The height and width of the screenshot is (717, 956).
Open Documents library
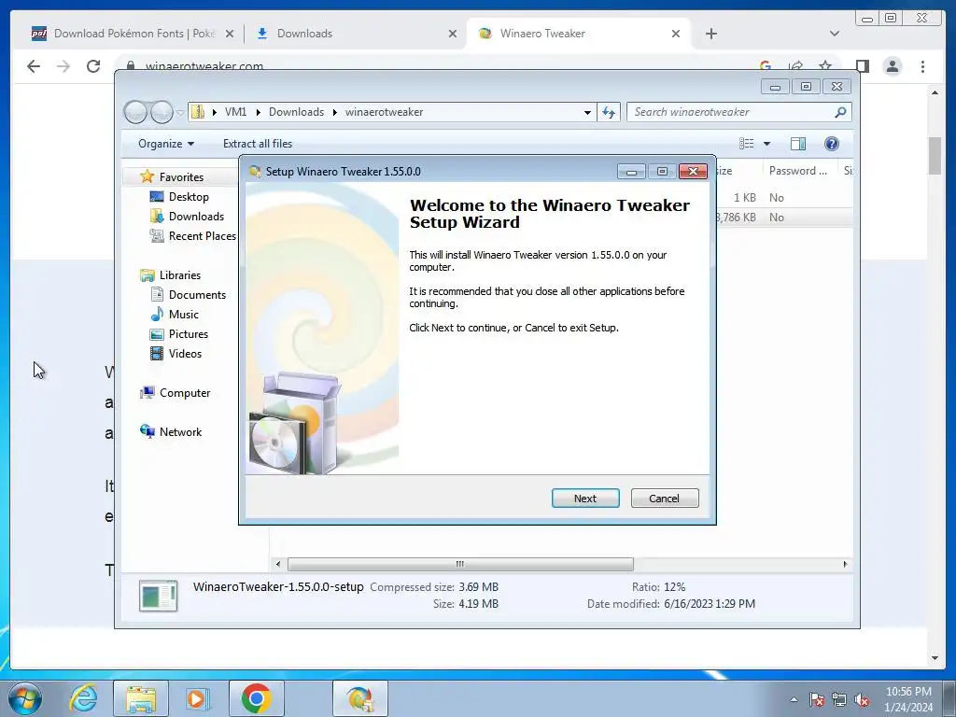pyautogui.click(x=197, y=294)
